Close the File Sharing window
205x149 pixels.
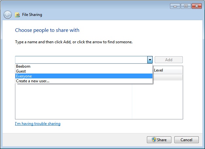pos(196,6)
